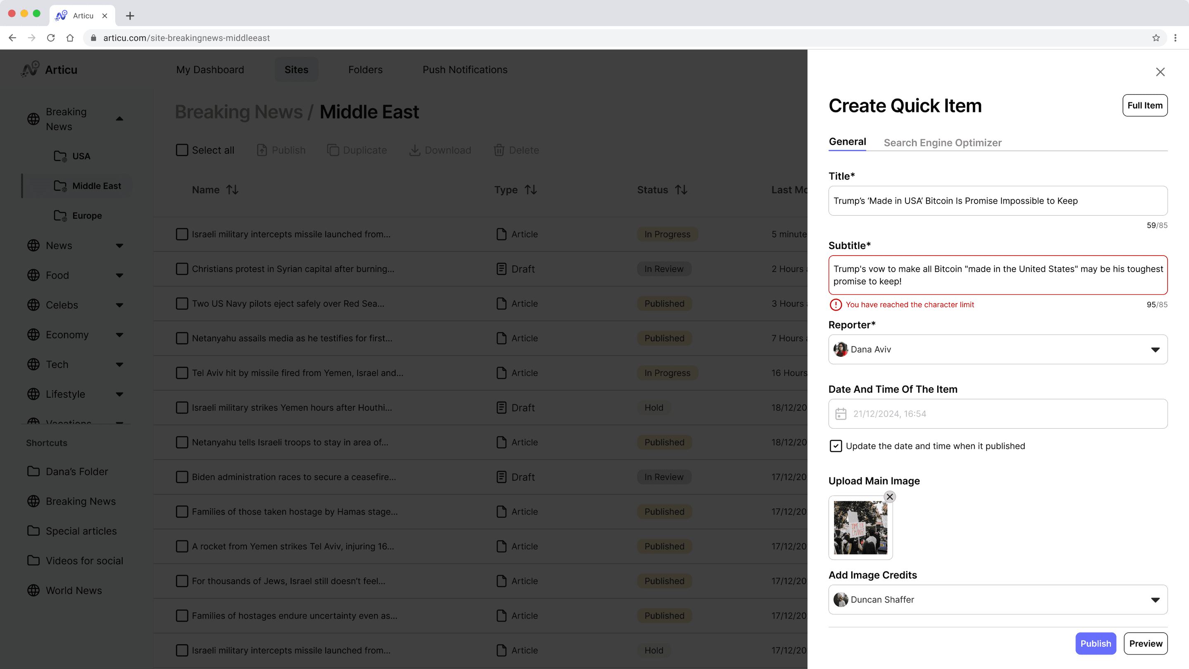Click the browser back arrow
The image size is (1189, 669).
(12, 38)
